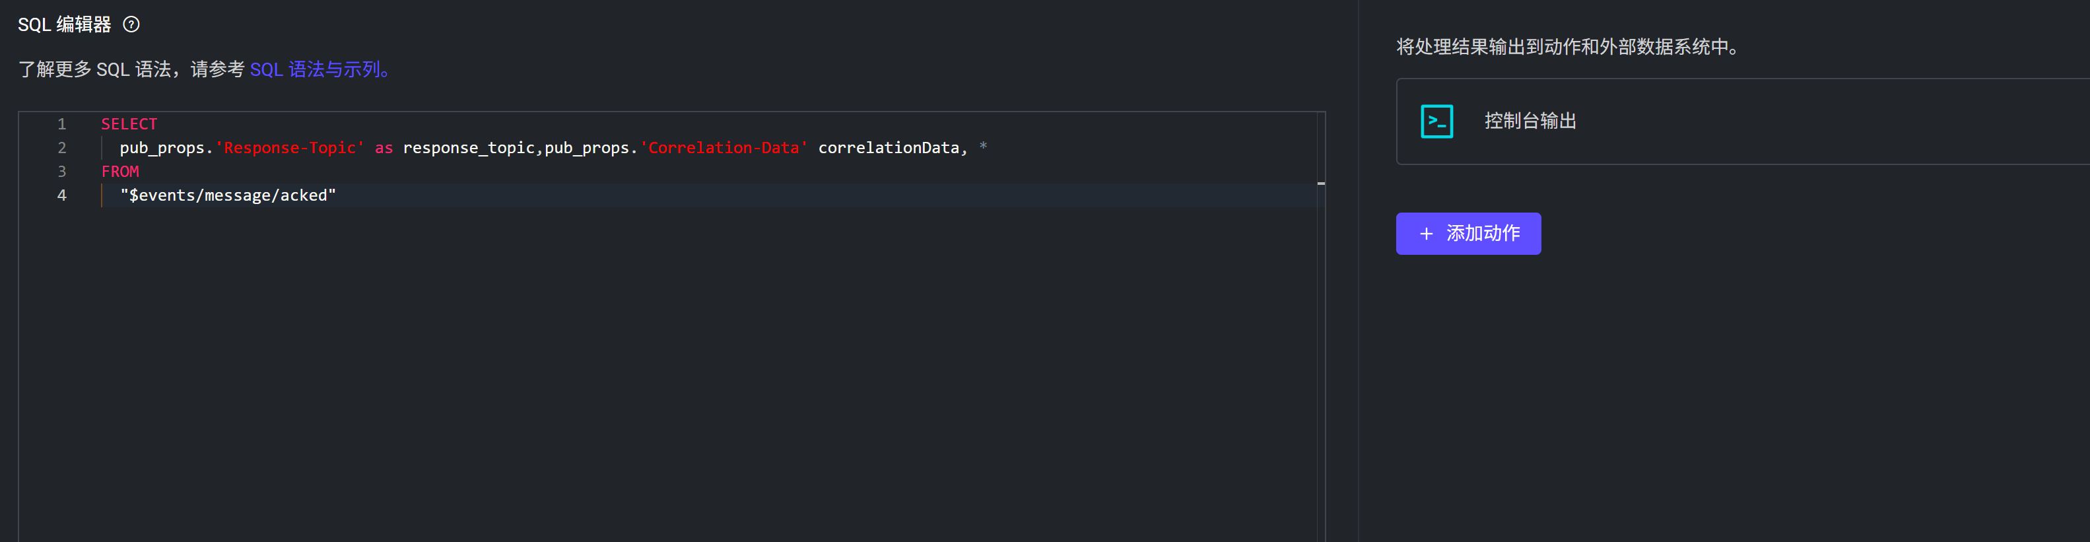Viewport: 2090px width, 542px height.
Task: Click the terminal icon in 控制台输出 card
Action: point(1436,121)
